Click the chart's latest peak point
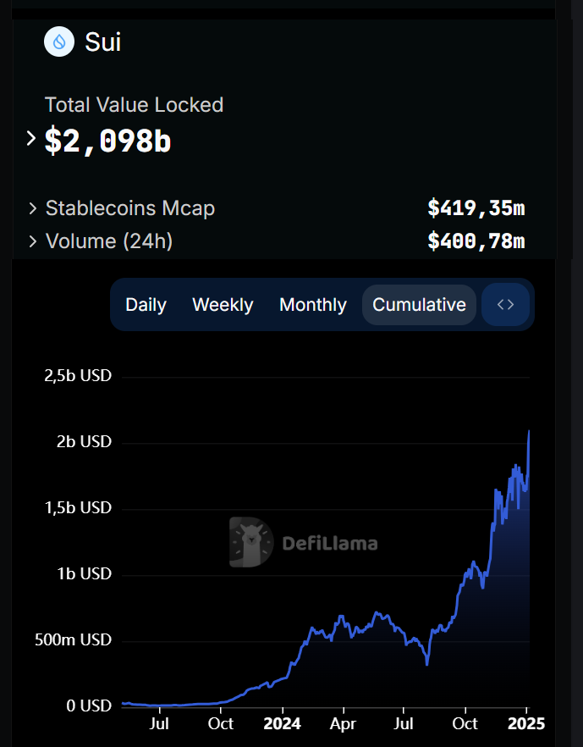Screen dimensions: 583x747 pos(529,431)
